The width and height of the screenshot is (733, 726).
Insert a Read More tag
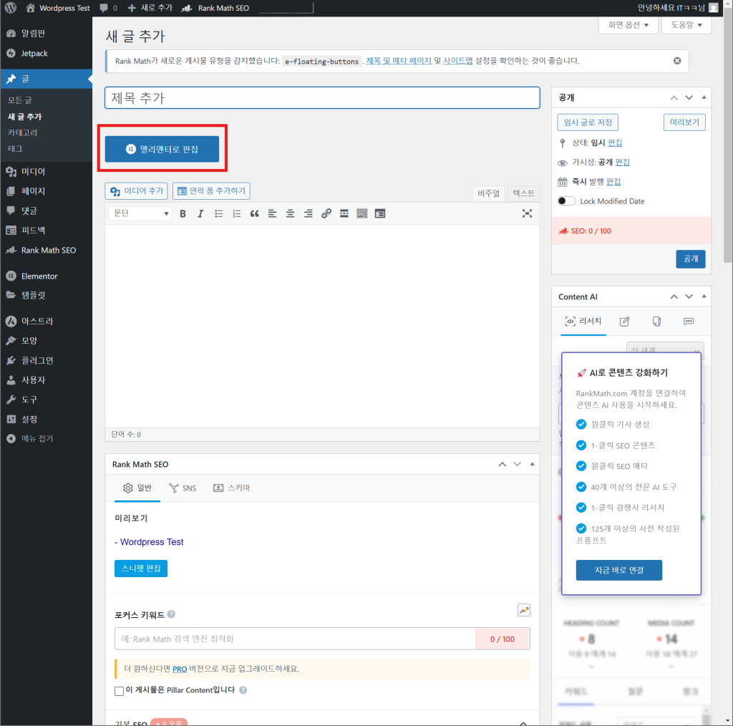coord(344,213)
